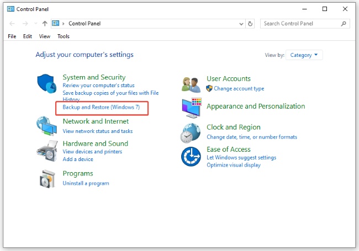Viewport: 359px width, 251px height.
Task: Click View devices and printers
Action: click(92, 152)
